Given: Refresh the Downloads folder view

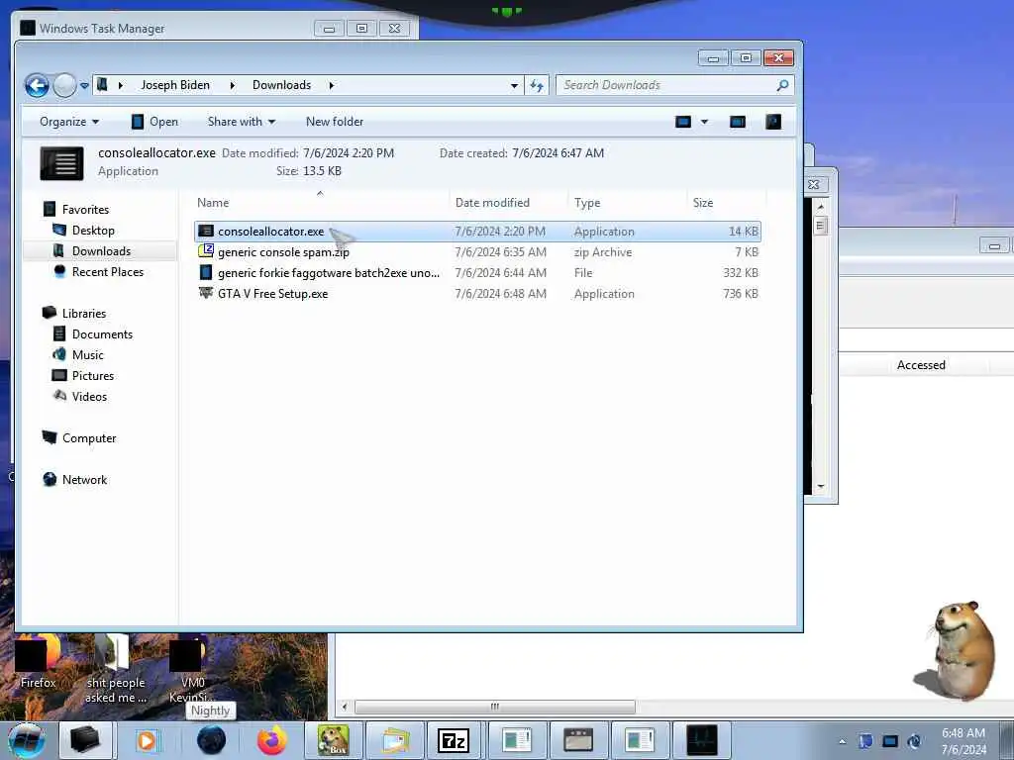Looking at the screenshot, I should 537,85.
